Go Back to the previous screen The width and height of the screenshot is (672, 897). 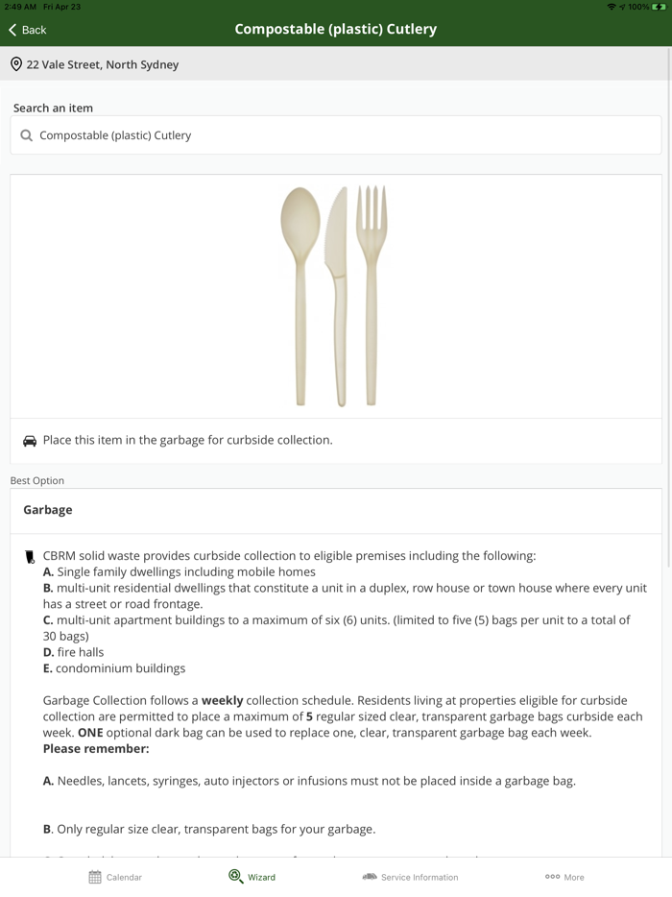coord(28,30)
